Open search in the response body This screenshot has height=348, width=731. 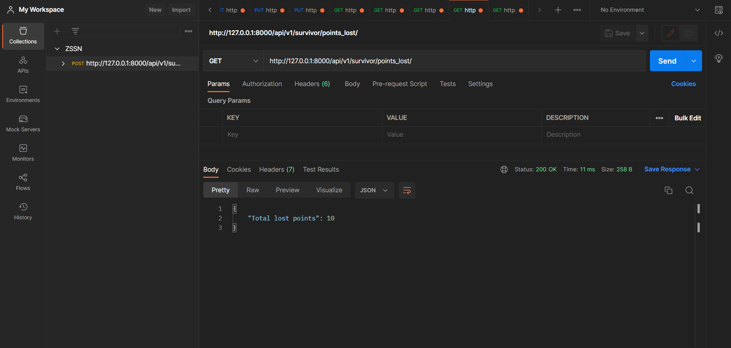coord(690,190)
